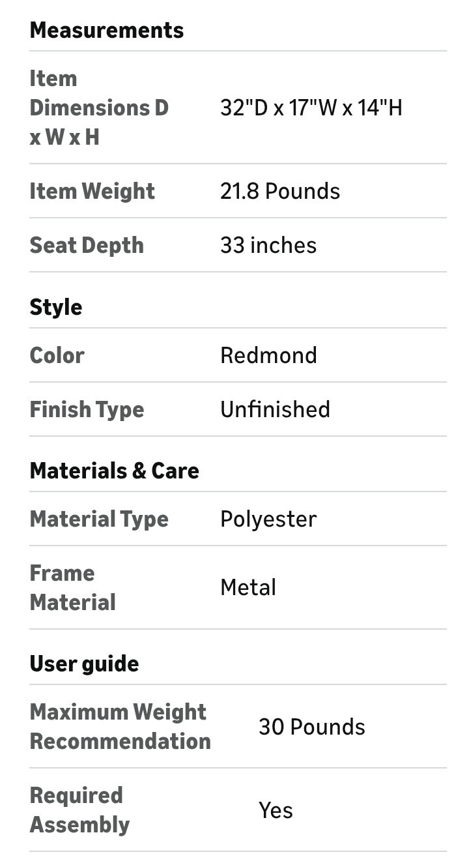Click the Redmond color value
Viewport: 469px width, 863px height.
(268, 355)
